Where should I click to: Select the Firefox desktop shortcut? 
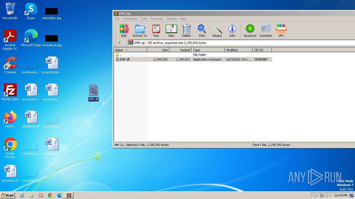pyautogui.click(x=10, y=119)
